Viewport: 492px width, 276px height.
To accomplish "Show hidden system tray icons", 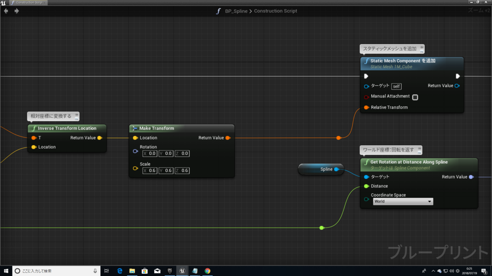I will point(433,271).
